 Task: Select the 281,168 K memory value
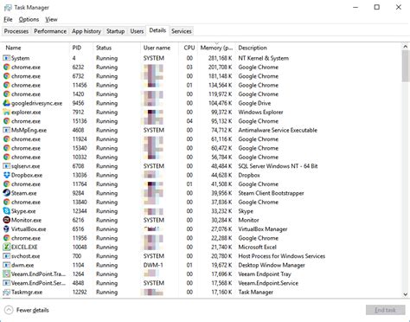tap(220, 58)
